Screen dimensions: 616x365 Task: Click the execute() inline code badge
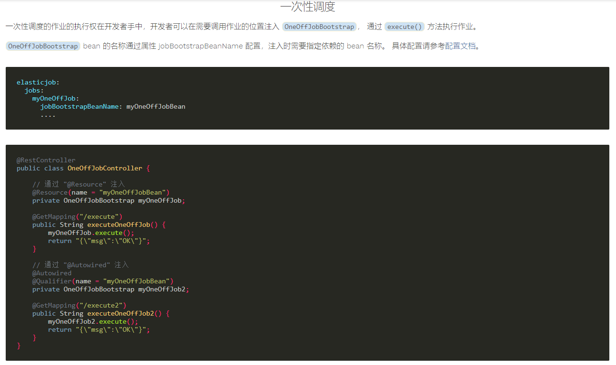[x=404, y=27]
